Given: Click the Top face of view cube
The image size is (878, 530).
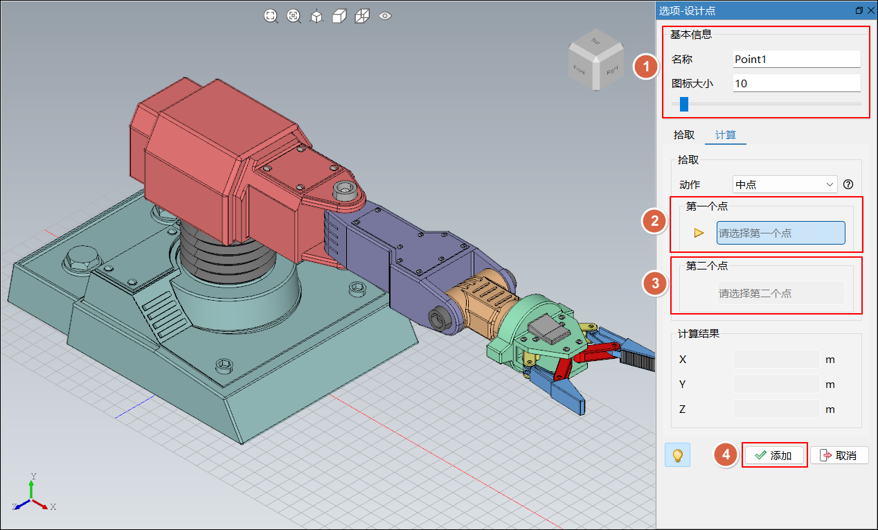Looking at the screenshot, I should [594, 42].
